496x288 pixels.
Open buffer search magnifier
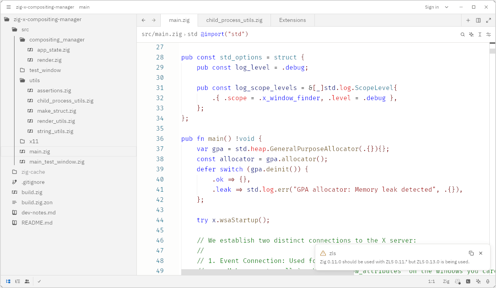463,34
